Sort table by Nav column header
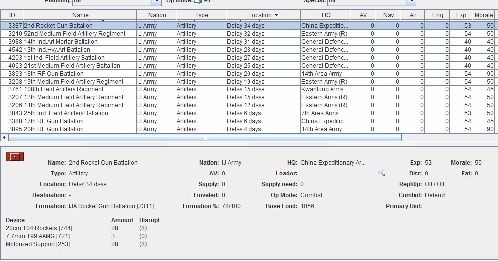This screenshot has width=498, height=261. [x=388, y=15]
